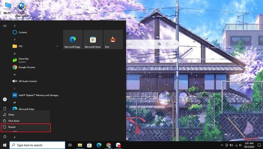Open the Documents icon in Start sidebar
Screen dimensions: 263x149
[x=5, y=109]
